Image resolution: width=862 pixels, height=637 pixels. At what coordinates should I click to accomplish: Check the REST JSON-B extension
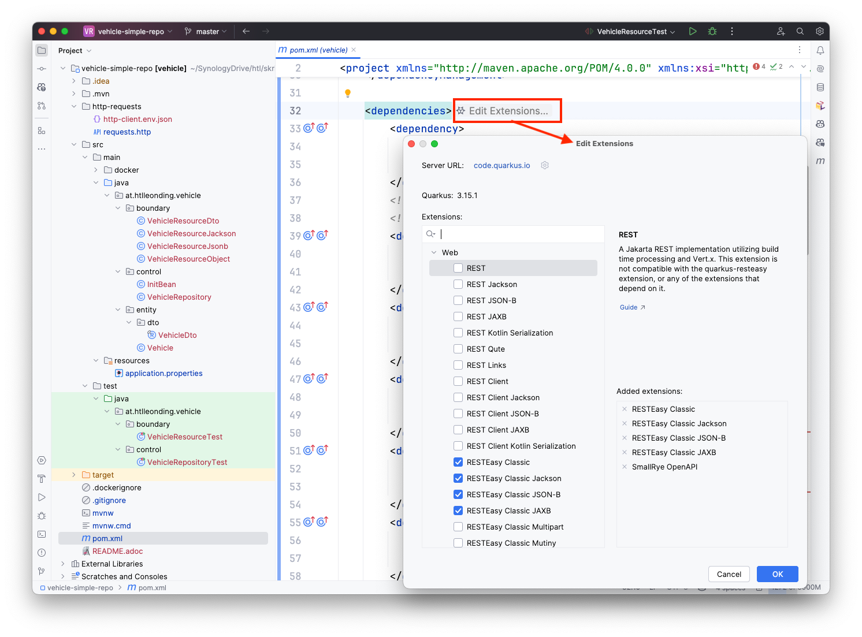point(458,300)
